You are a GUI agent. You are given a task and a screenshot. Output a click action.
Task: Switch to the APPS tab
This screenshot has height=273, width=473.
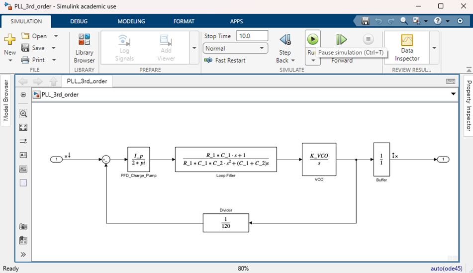click(236, 21)
